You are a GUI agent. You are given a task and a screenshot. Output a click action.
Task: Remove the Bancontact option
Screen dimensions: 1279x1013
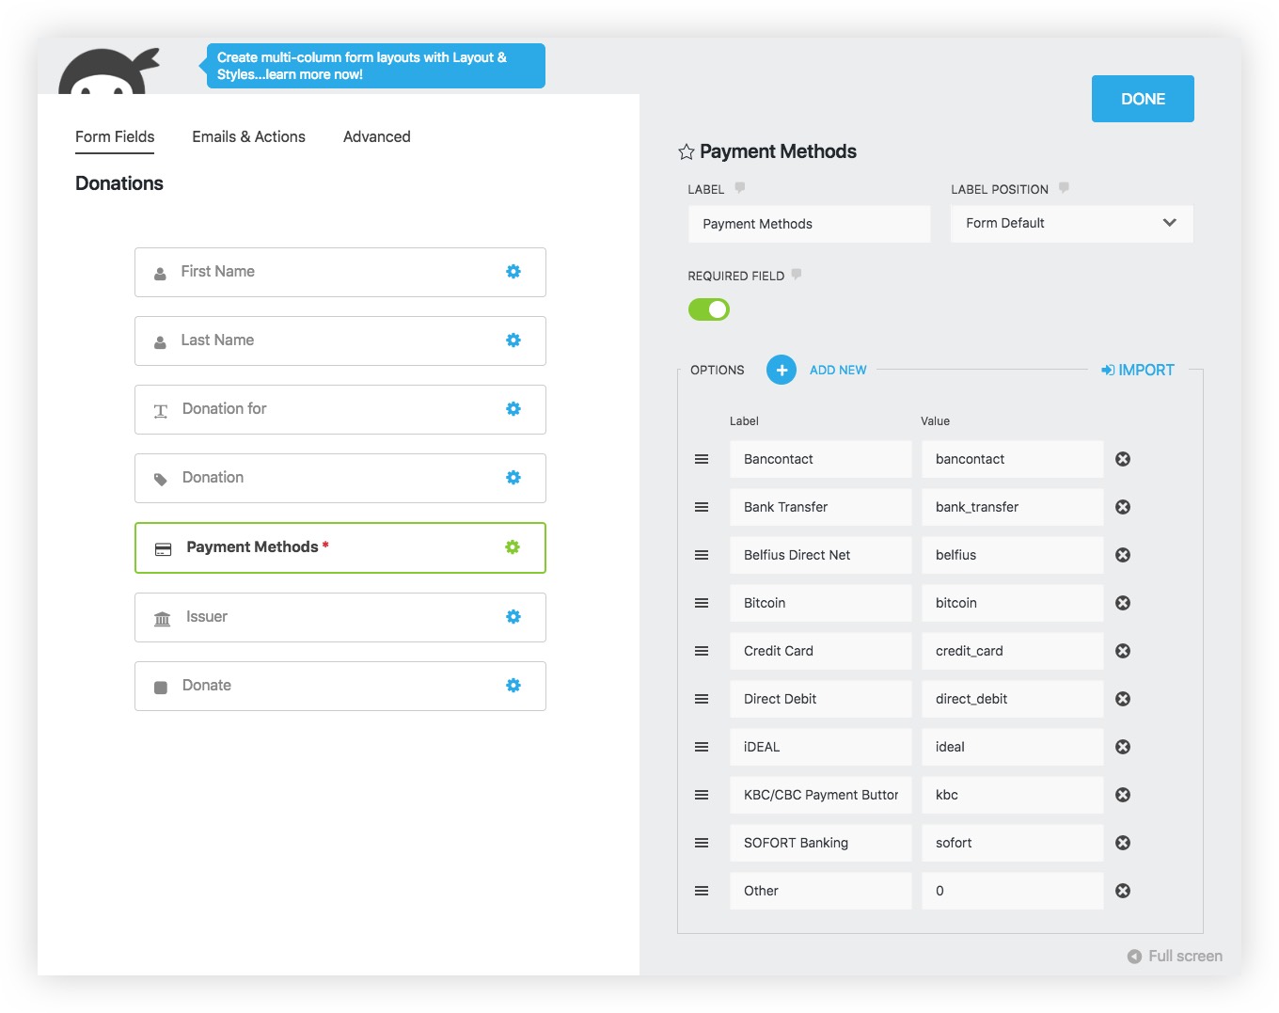[x=1123, y=459]
